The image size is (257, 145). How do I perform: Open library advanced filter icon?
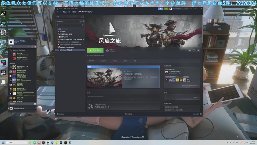(x=83, y=25)
